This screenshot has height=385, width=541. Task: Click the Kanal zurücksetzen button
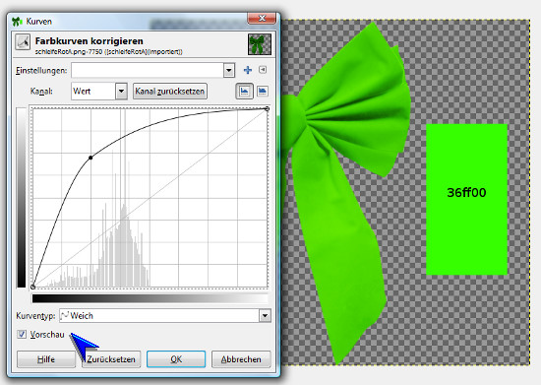pyautogui.click(x=170, y=92)
